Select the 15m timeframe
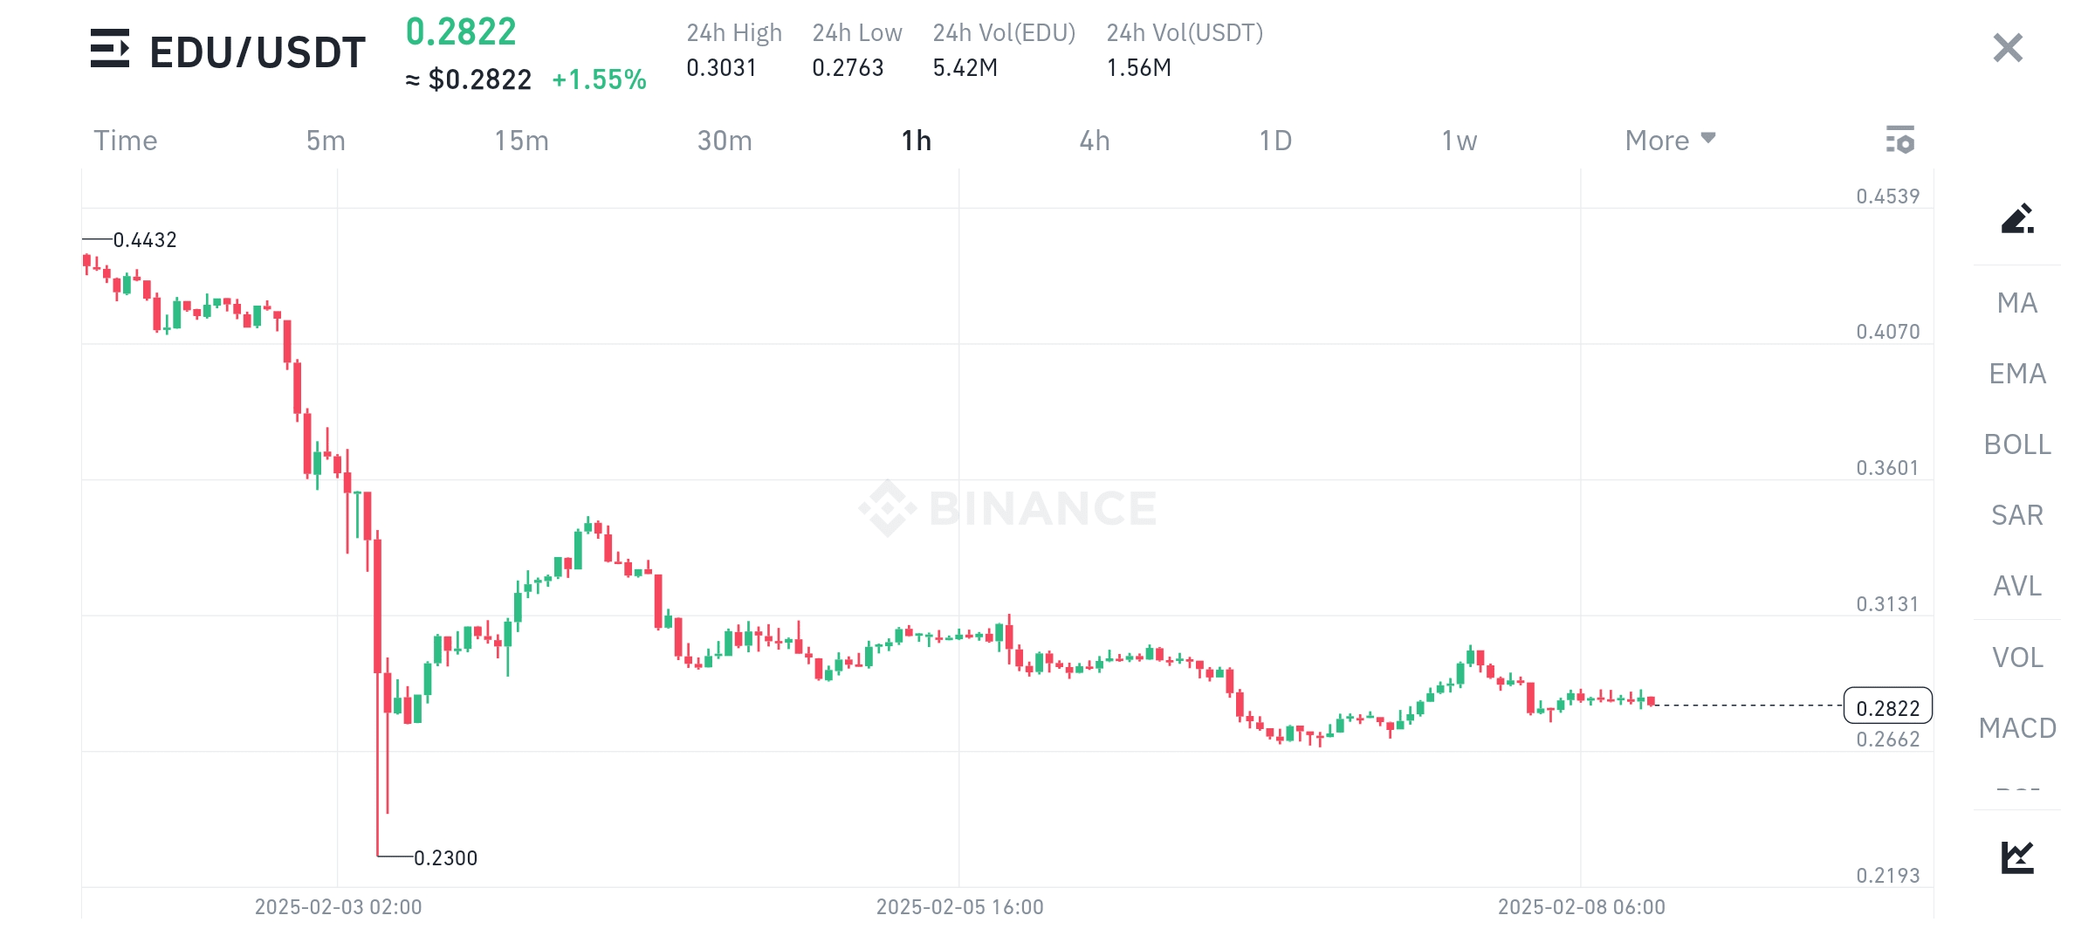 point(521,141)
